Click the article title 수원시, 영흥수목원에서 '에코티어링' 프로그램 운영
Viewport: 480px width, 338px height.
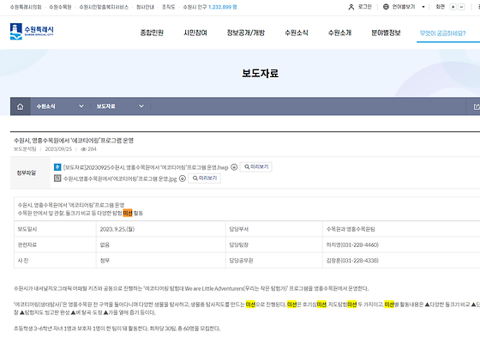tap(74, 141)
